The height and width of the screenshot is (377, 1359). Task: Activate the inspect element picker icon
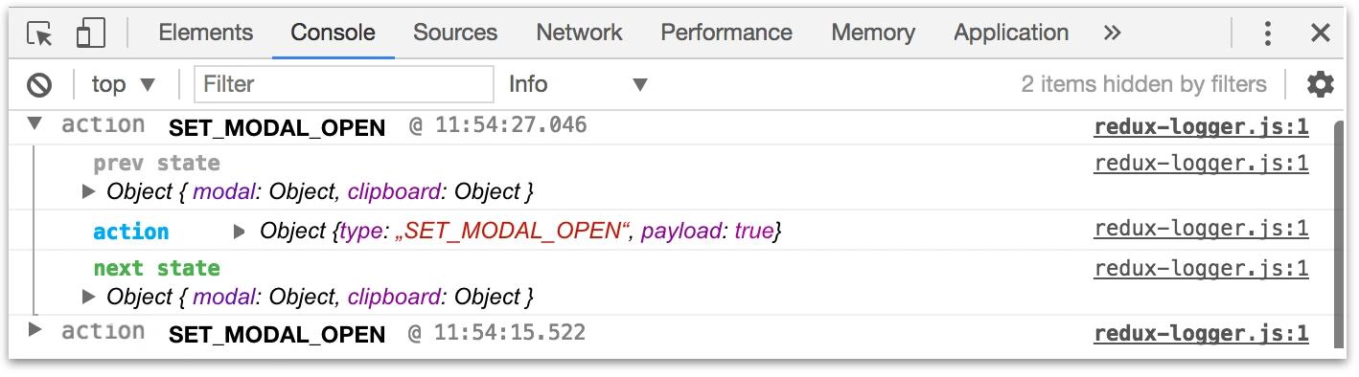tap(40, 33)
